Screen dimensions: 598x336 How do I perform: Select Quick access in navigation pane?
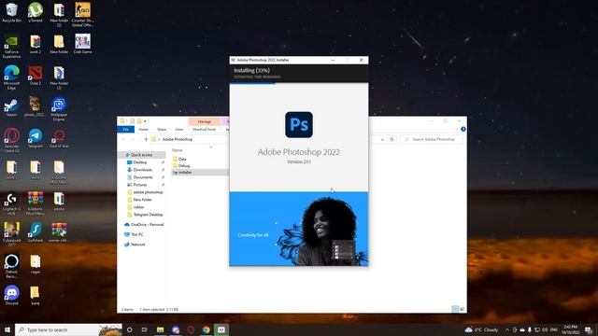coord(141,155)
